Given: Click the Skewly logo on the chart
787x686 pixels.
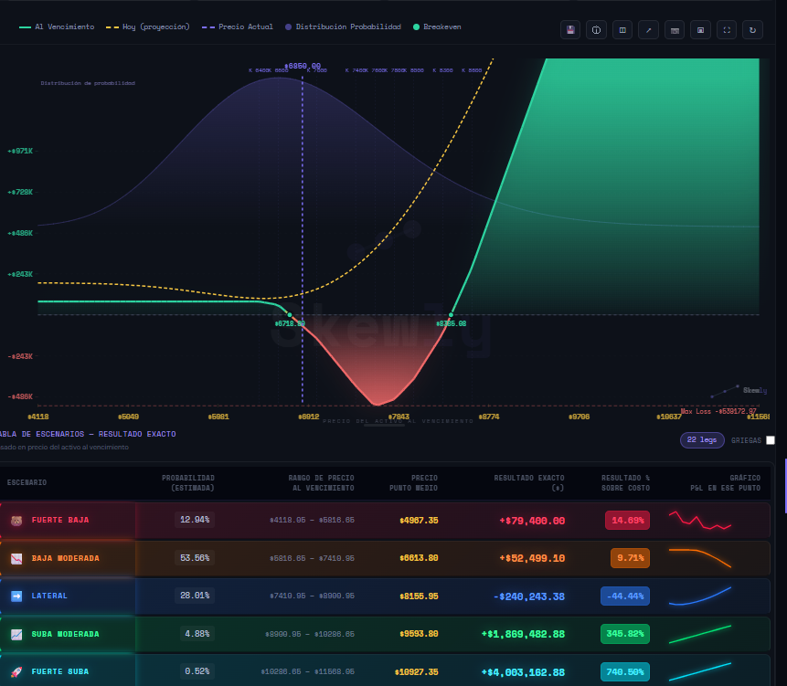Looking at the screenshot, I should (x=739, y=390).
